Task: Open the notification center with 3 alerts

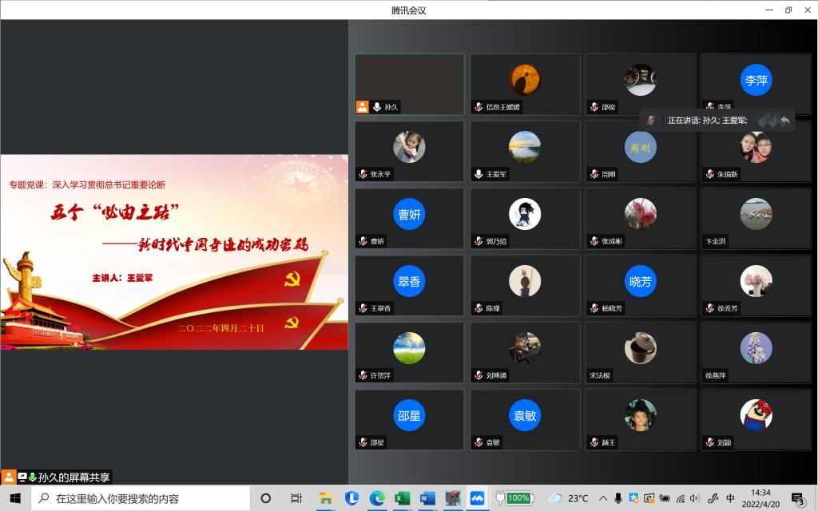Action: point(797,498)
